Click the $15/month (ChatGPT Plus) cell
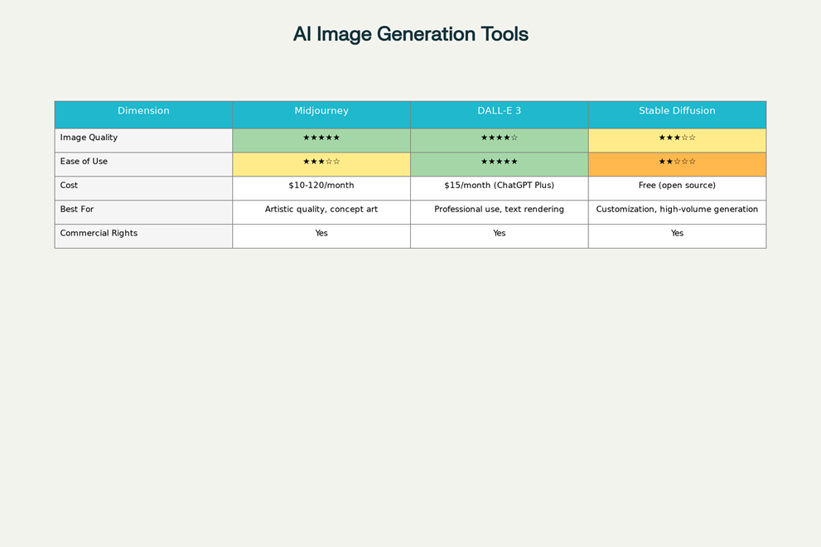821x547 pixels. (x=499, y=186)
